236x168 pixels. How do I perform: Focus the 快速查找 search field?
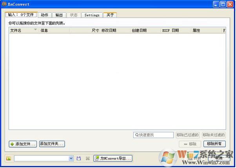153,135
